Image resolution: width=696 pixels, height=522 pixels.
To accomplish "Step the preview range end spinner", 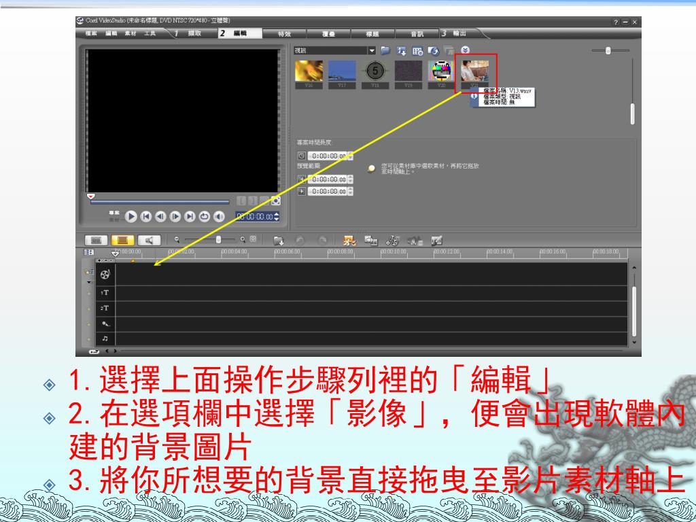I will pos(351,191).
